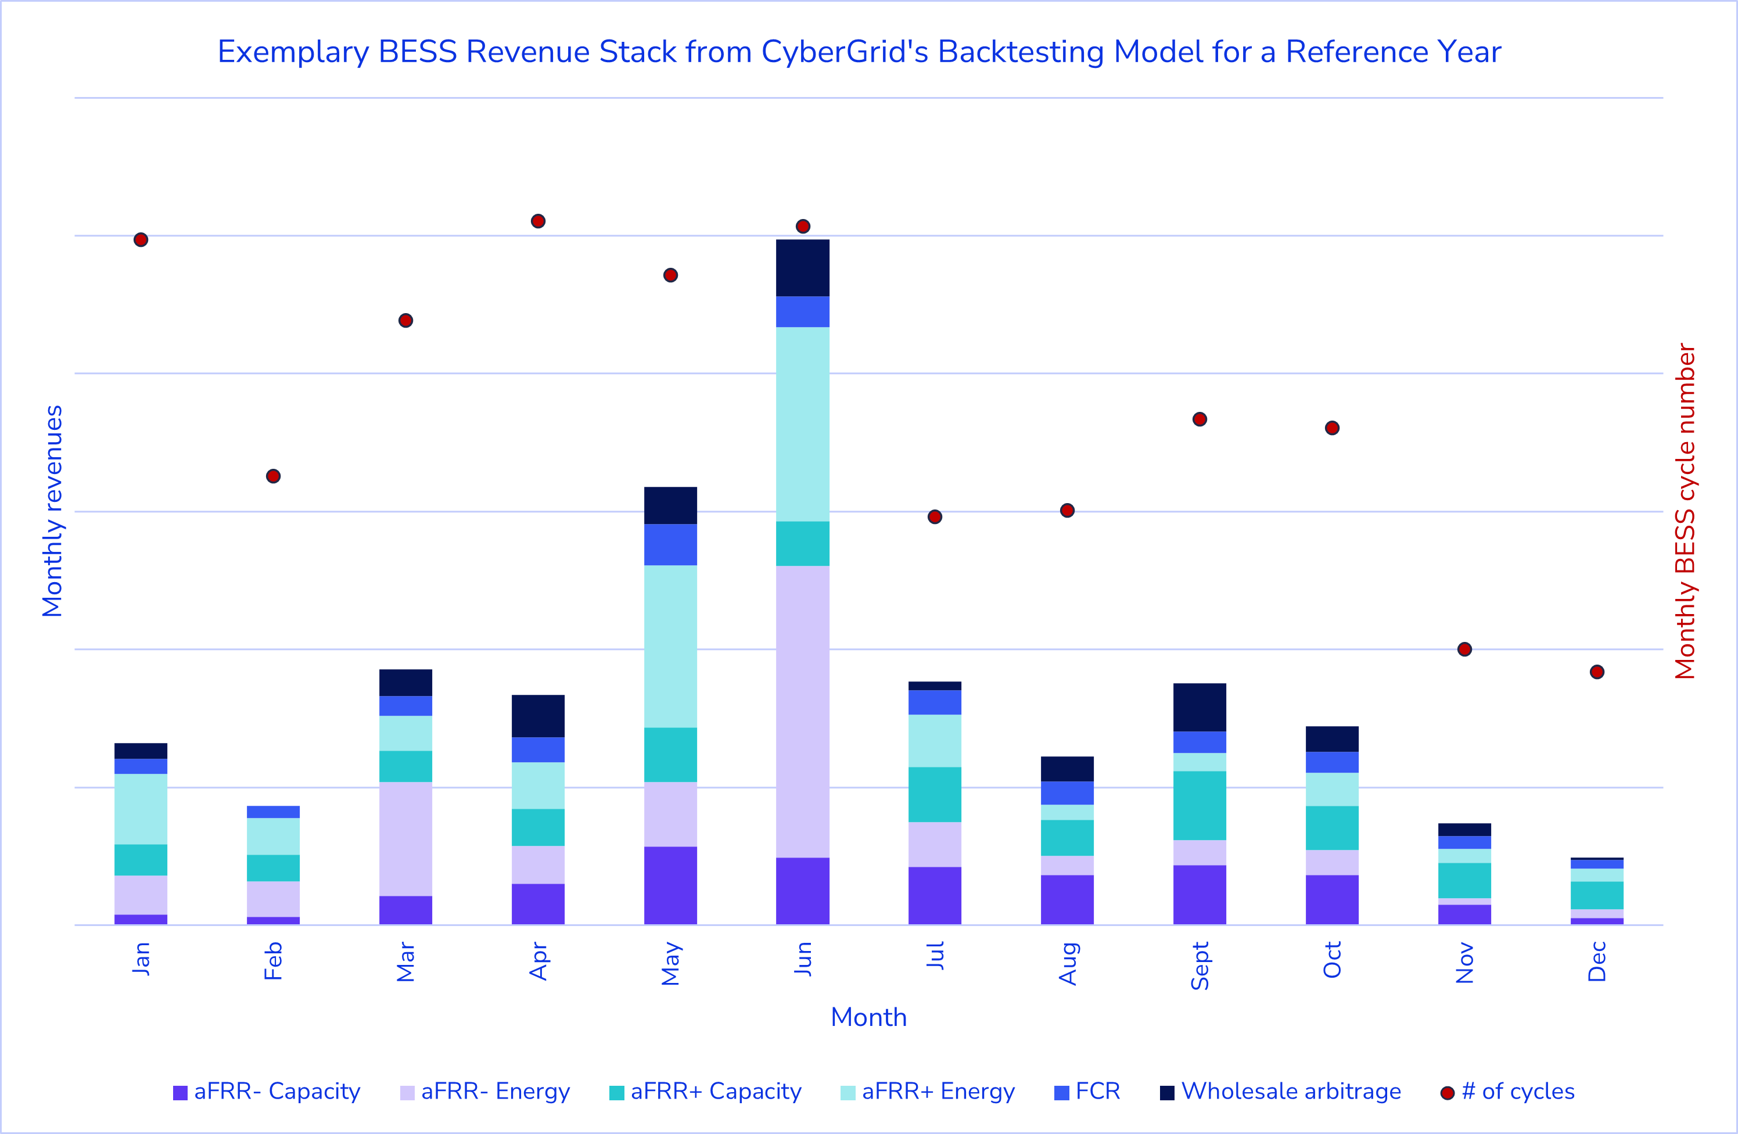Click the 'Monthly revenues' axis title
The width and height of the screenshot is (1738, 1134).
point(53,511)
